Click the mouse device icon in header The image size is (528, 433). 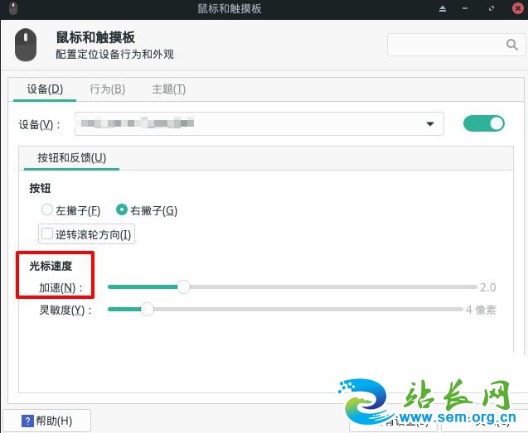(27, 45)
